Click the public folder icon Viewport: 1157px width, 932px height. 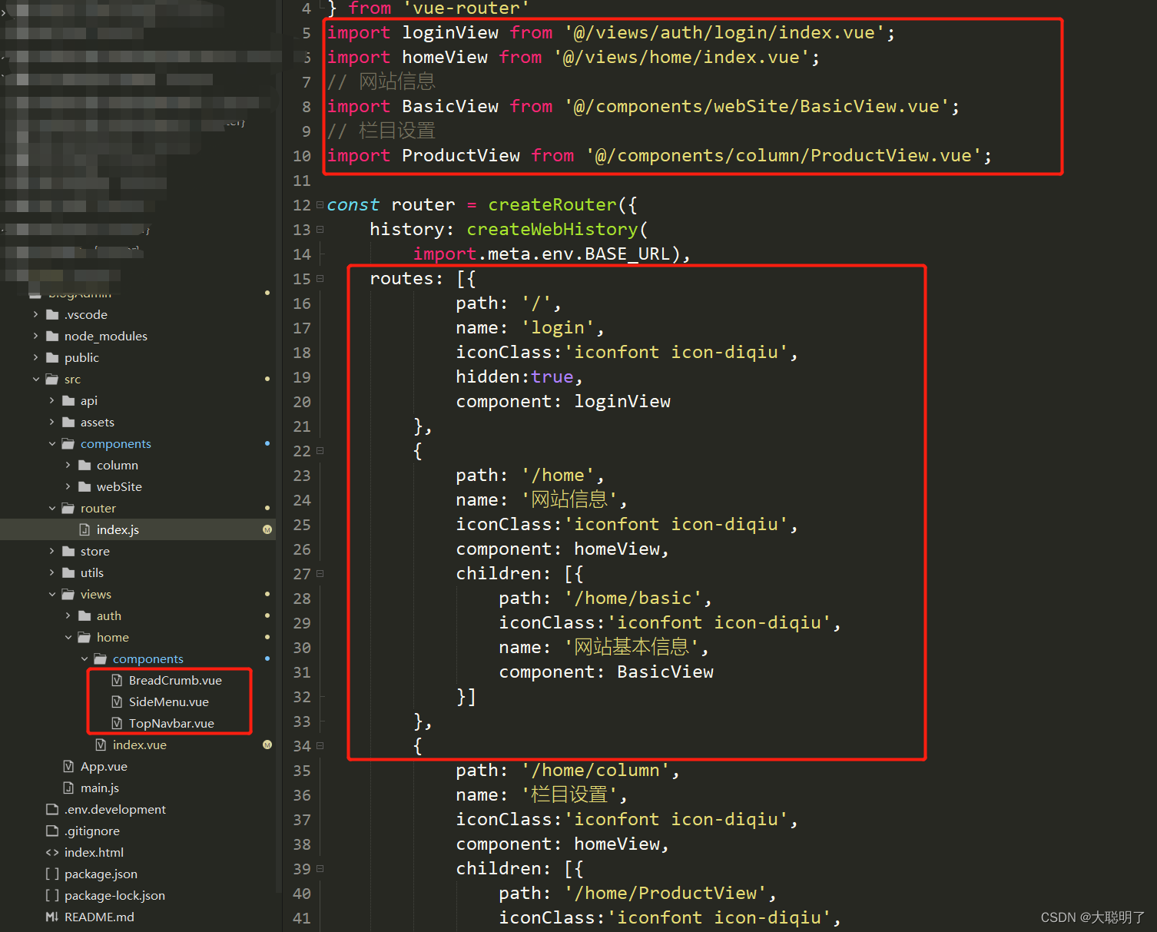click(x=52, y=357)
